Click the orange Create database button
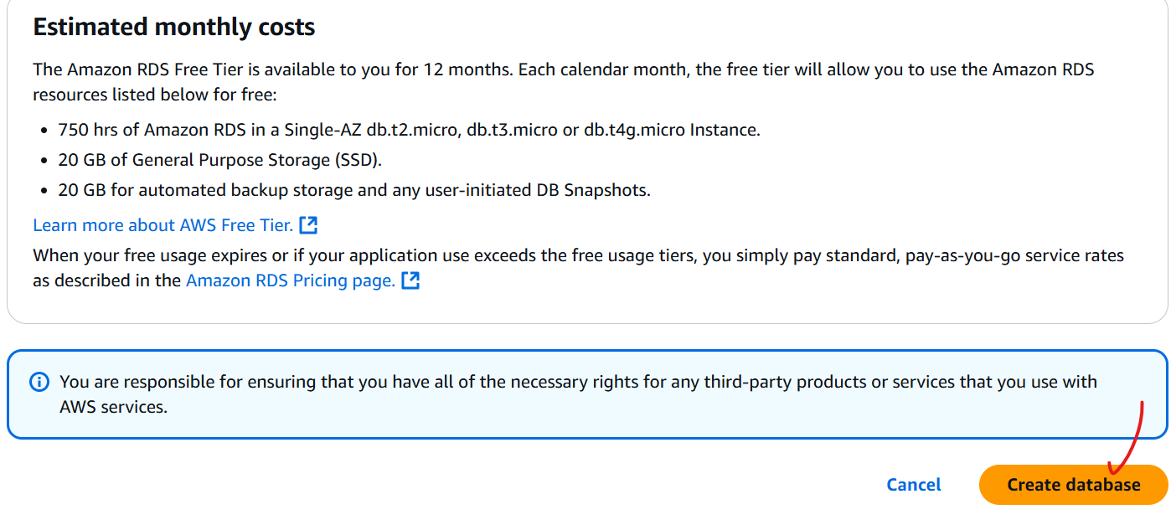Image resolution: width=1171 pixels, height=530 pixels. pos(1073,485)
